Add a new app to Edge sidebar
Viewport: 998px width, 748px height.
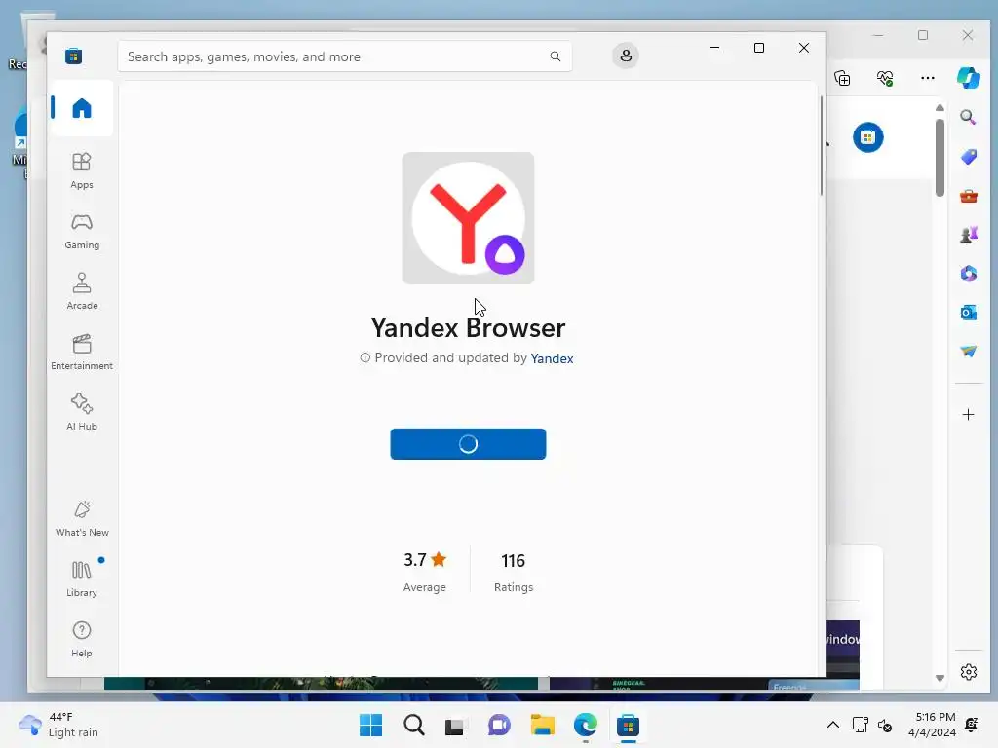coord(968,415)
